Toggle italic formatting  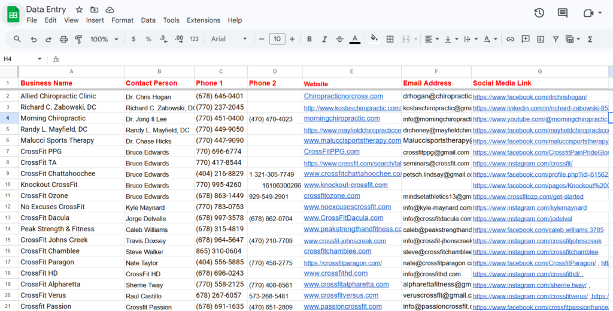[x=324, y=39]
